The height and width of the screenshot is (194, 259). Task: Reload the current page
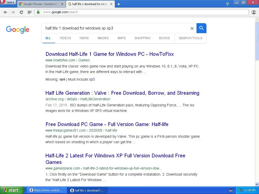(21, 12)
